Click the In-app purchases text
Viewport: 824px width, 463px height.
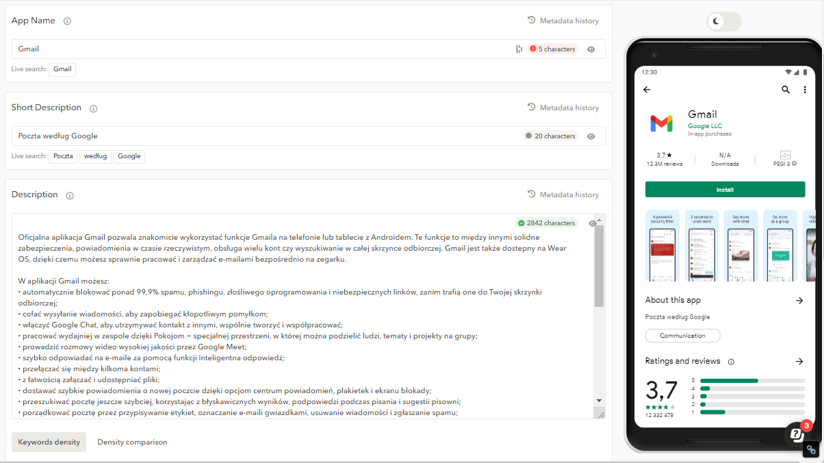point(710,134)
